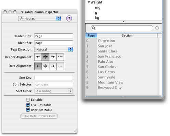
Task: Click inside the search field
Action: click(x=122, y=28)
